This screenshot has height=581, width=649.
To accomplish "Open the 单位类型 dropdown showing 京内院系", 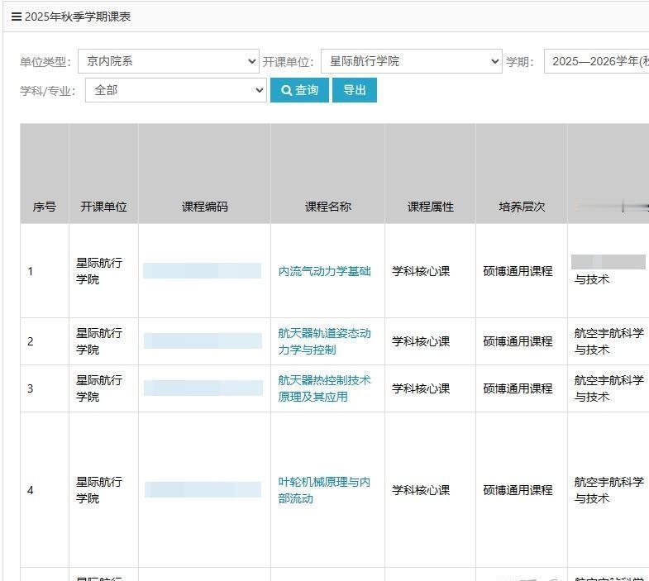I will coord(168,61).
